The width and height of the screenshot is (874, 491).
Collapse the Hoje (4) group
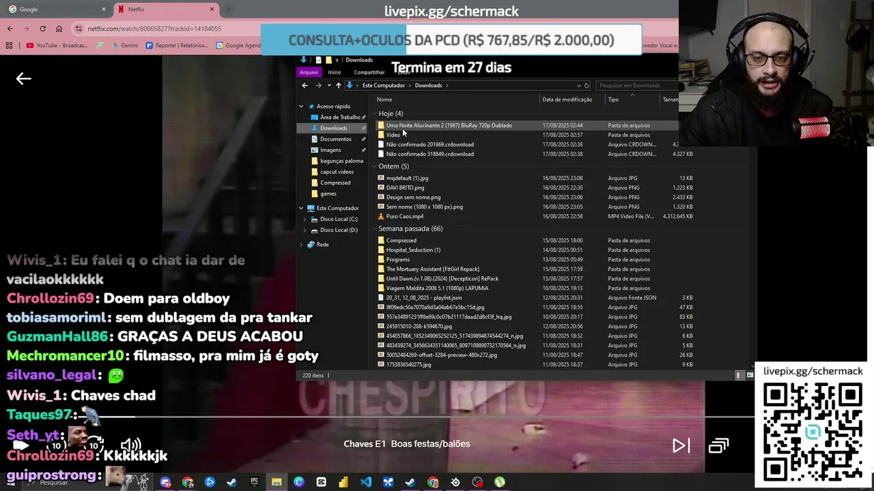[x=374, y=114]
